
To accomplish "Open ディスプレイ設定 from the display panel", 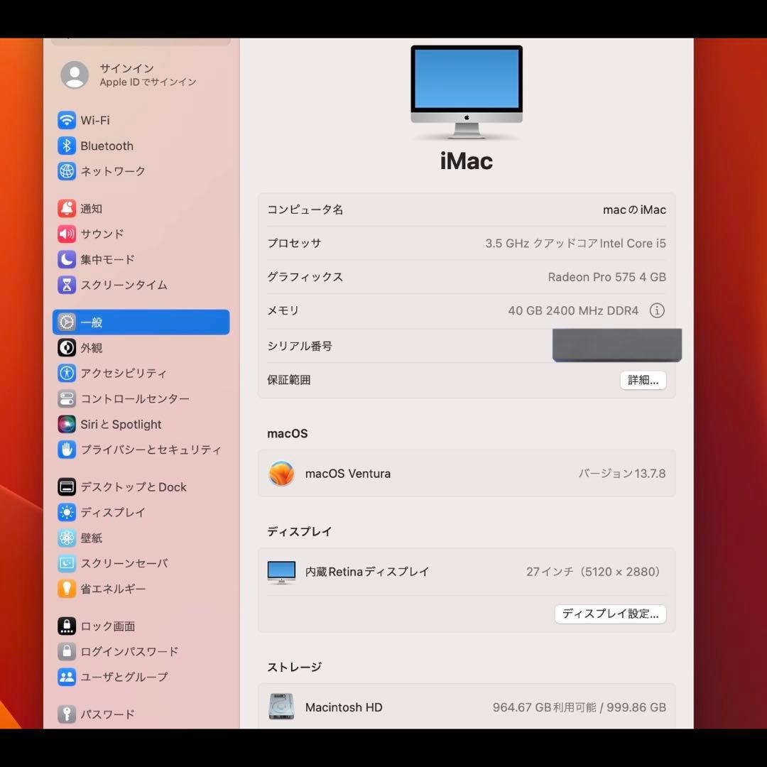I will 610,614.
